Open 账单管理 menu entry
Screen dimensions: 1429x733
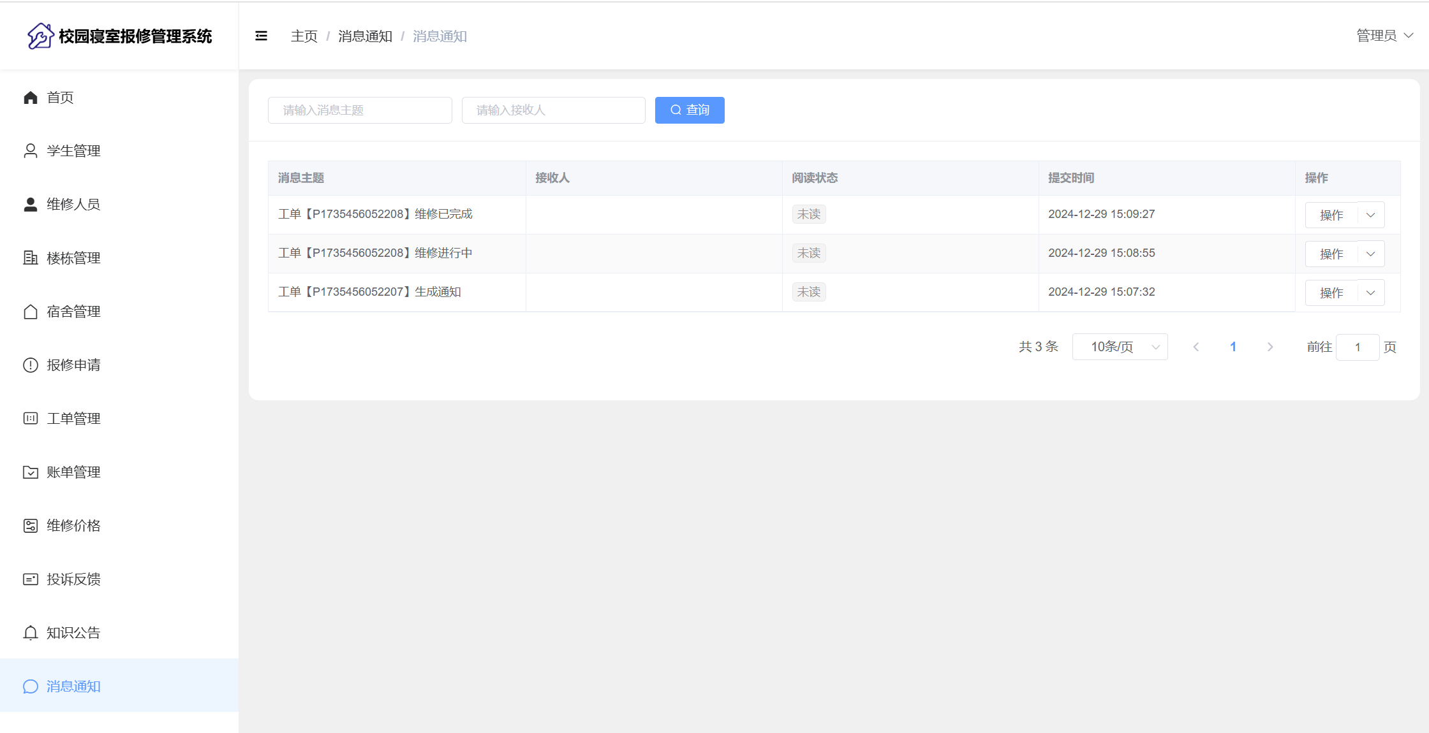click(73, 472)
